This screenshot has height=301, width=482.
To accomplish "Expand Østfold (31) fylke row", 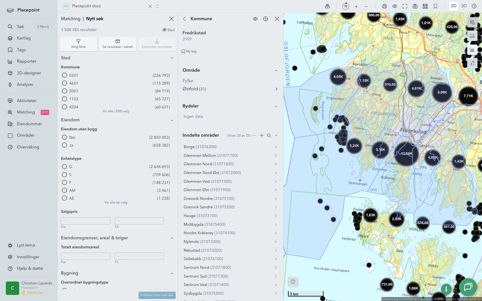I will coord(230,89).
